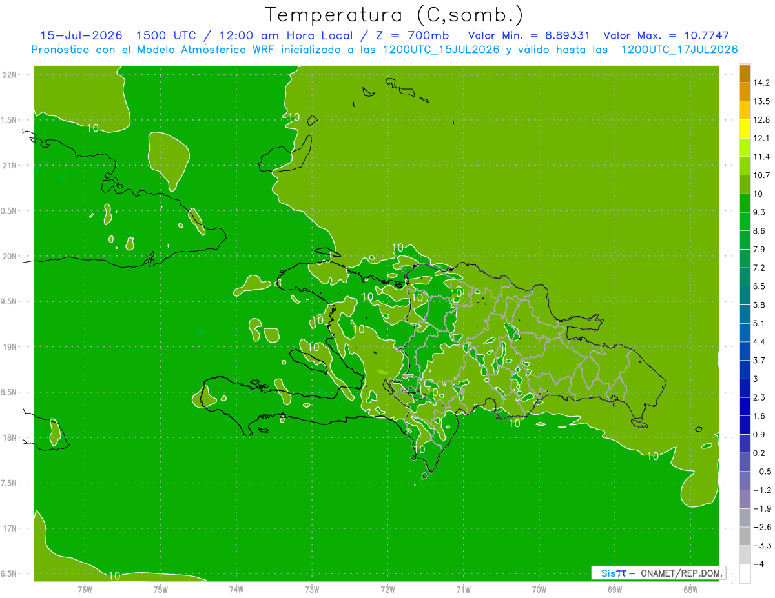
Task: Select the "Z = 700mb" level label
Action: [413, 35]
